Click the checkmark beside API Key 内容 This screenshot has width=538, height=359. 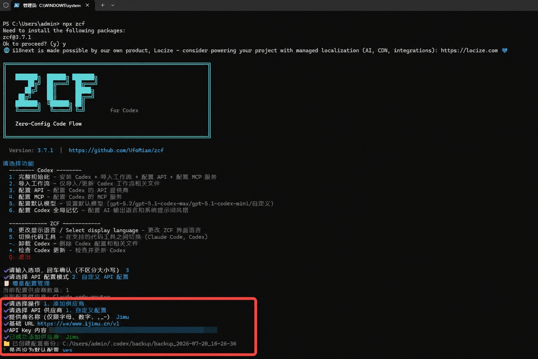[x=6, y=330]
